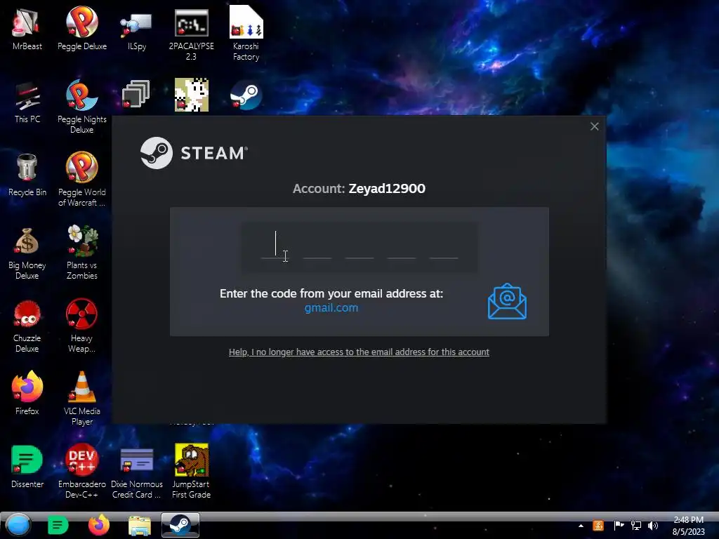
Task: Select the 2PACALYPSE 2.3 shortcut
Action: coord(191,34)
